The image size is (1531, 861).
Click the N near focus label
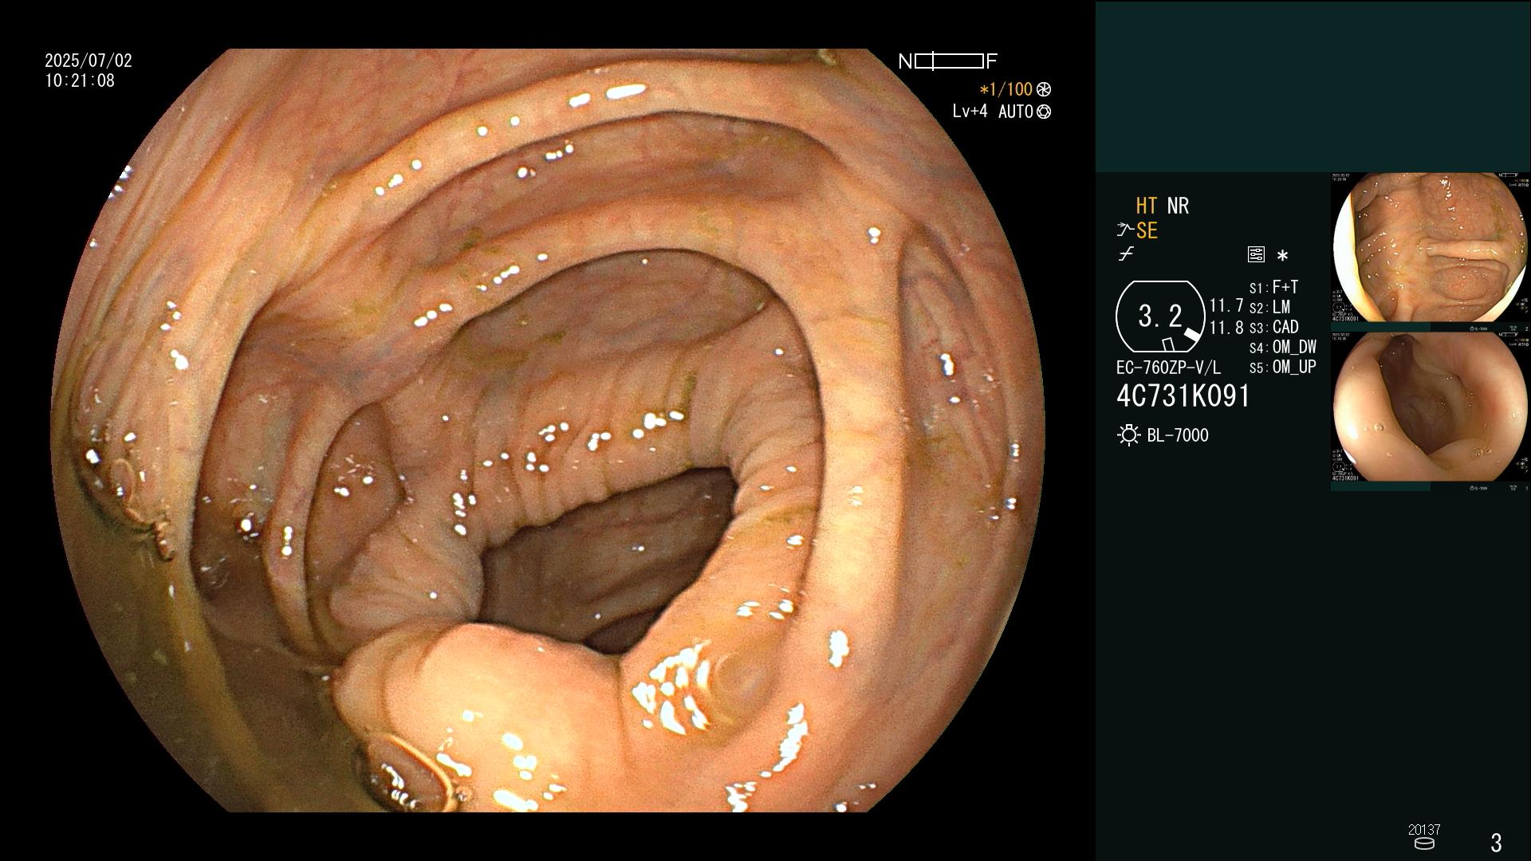[904, 61]
